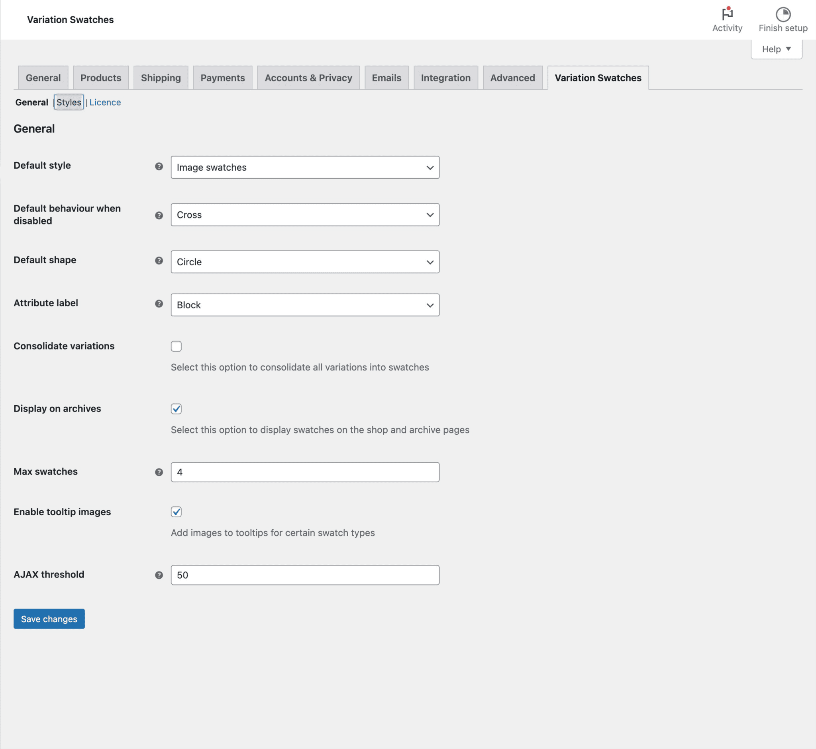Click the help icon beside Default style

pyautogui.click(x=158, y=166)
